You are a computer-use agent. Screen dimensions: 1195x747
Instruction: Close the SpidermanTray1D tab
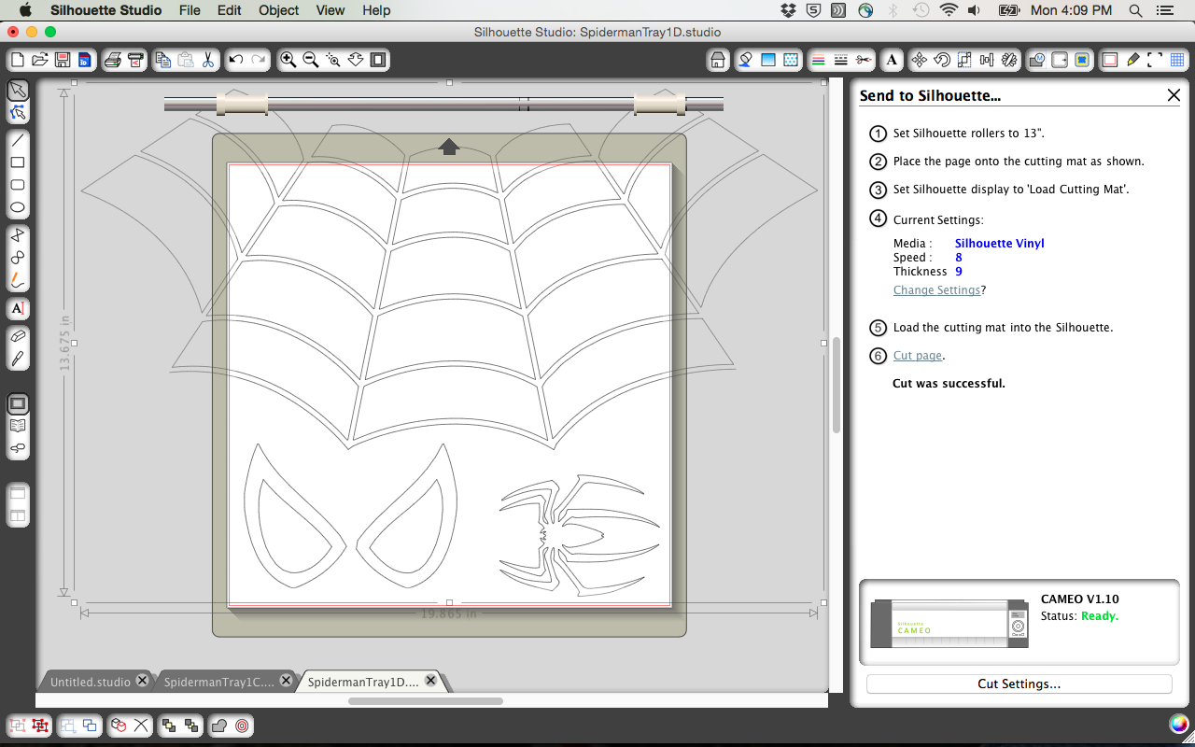point(430,681)
